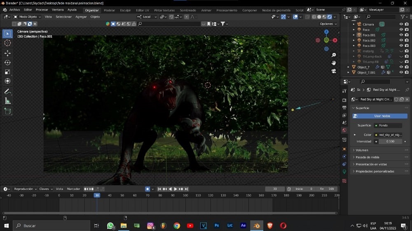Open the Modo Objeto mode dropdown

click(x=27, y=17)
